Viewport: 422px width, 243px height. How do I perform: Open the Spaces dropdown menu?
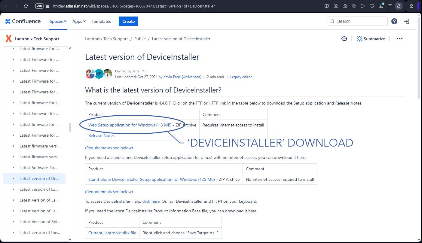coord(58,21)
